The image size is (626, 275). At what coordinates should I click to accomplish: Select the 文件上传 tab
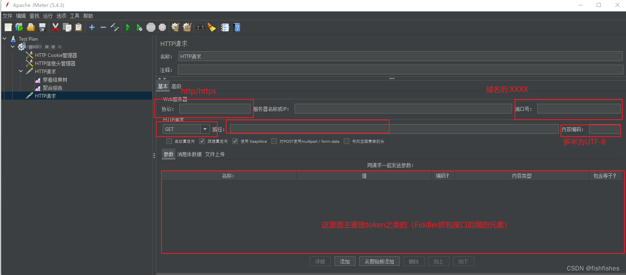[x=215, y=154]
